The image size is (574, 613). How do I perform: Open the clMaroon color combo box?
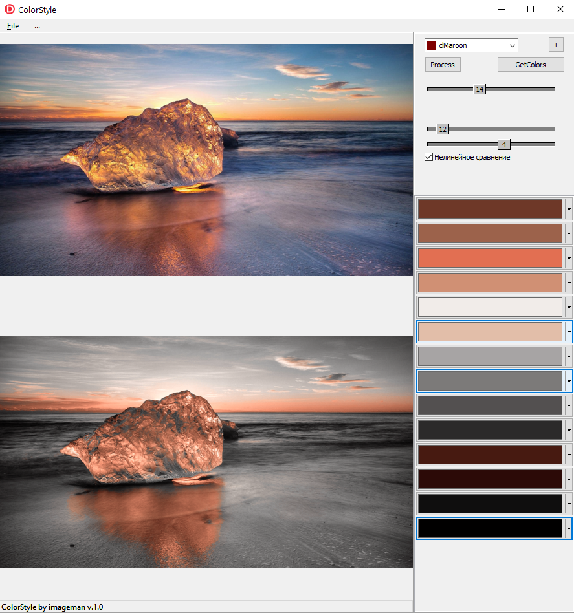(471, 45)
